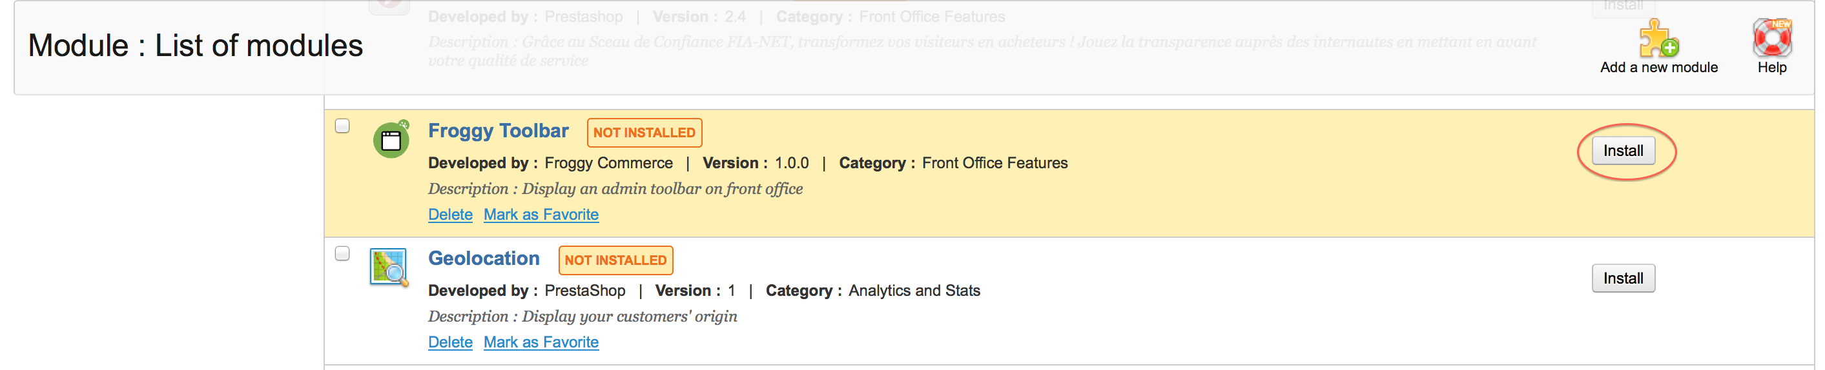
Task: Install the Geolocation module
Action: [1622, 278]
